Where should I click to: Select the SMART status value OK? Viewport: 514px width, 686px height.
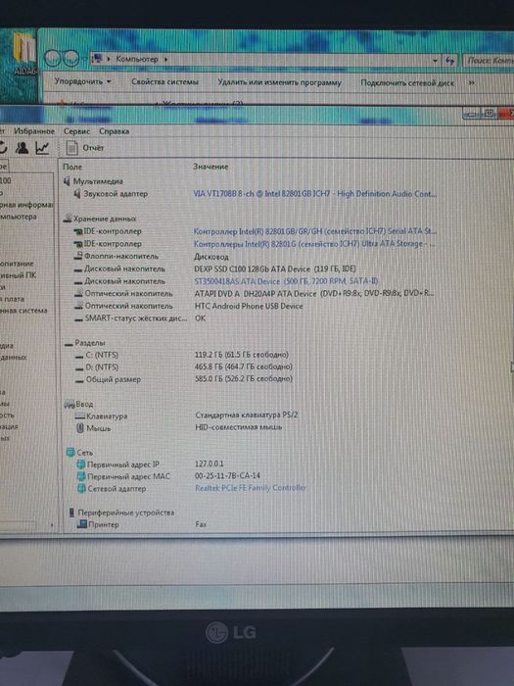pyautogui.click(x=200, y=318)
